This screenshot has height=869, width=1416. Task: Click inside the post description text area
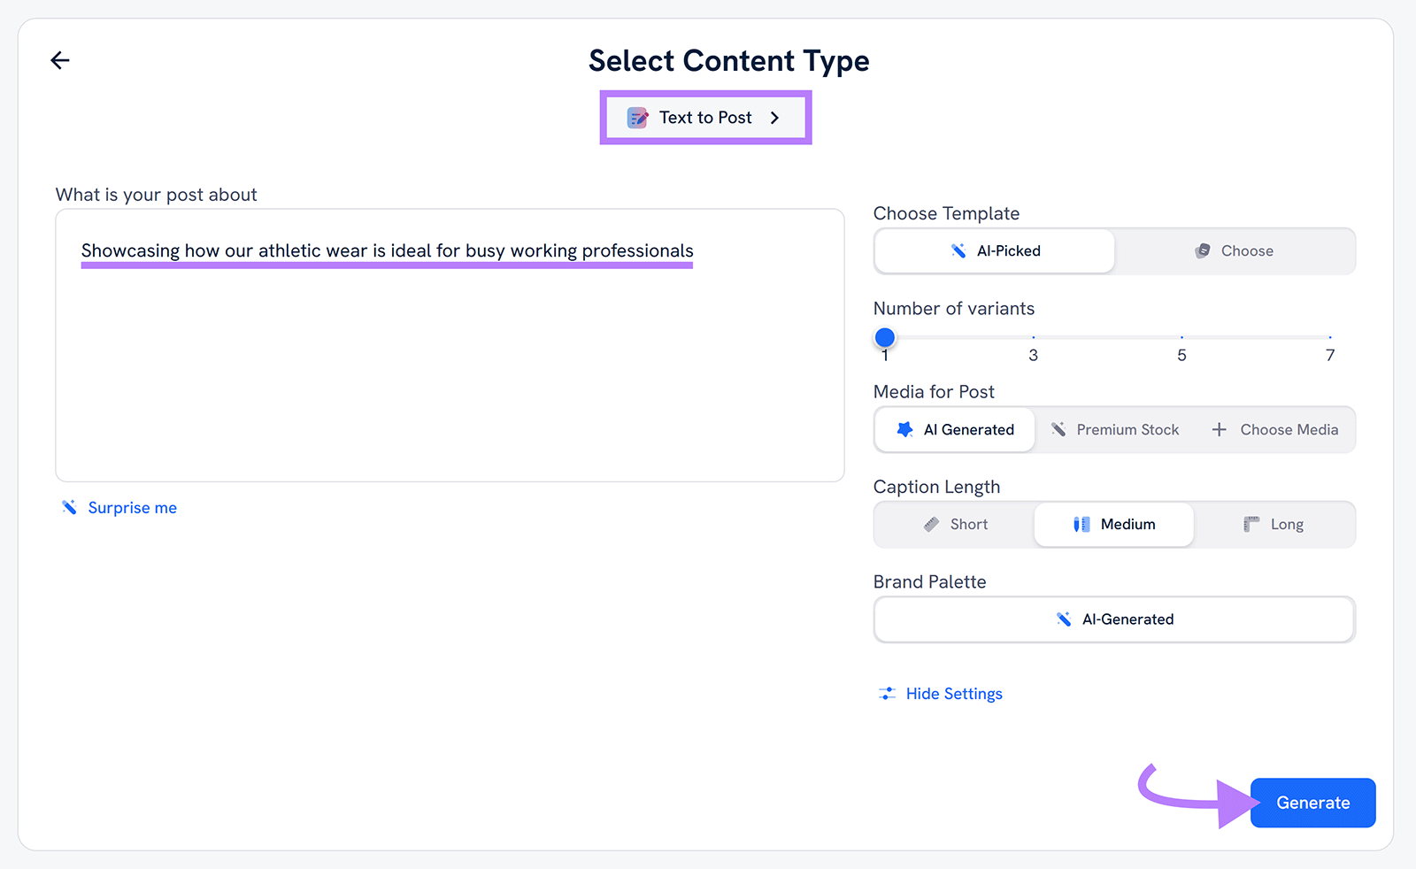tap(450, 345)
